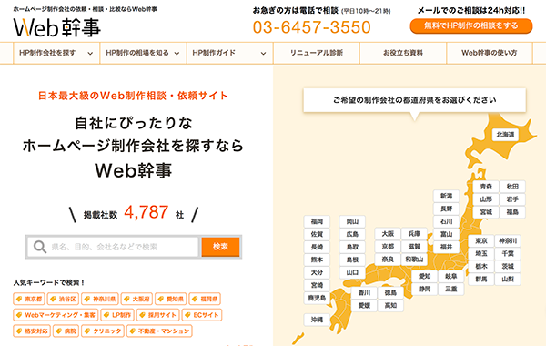The image size is (546, 346).
Task: Select 大阪 prefecture button
Action: pos(388,234)
